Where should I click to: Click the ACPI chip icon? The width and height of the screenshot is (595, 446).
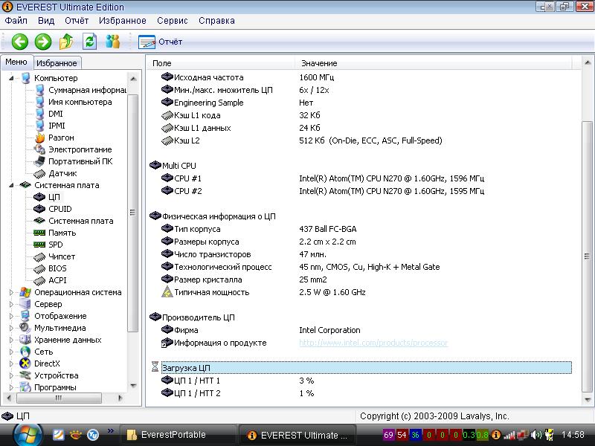click(x=39, y=280)
